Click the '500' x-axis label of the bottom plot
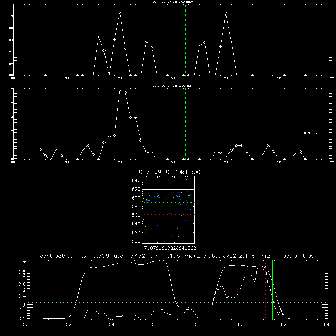336x336 pixels. click(27, 325)
